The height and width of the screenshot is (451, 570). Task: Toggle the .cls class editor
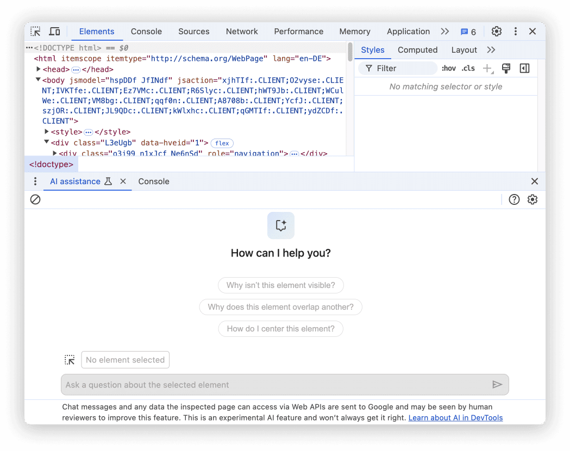click(468, 68)
